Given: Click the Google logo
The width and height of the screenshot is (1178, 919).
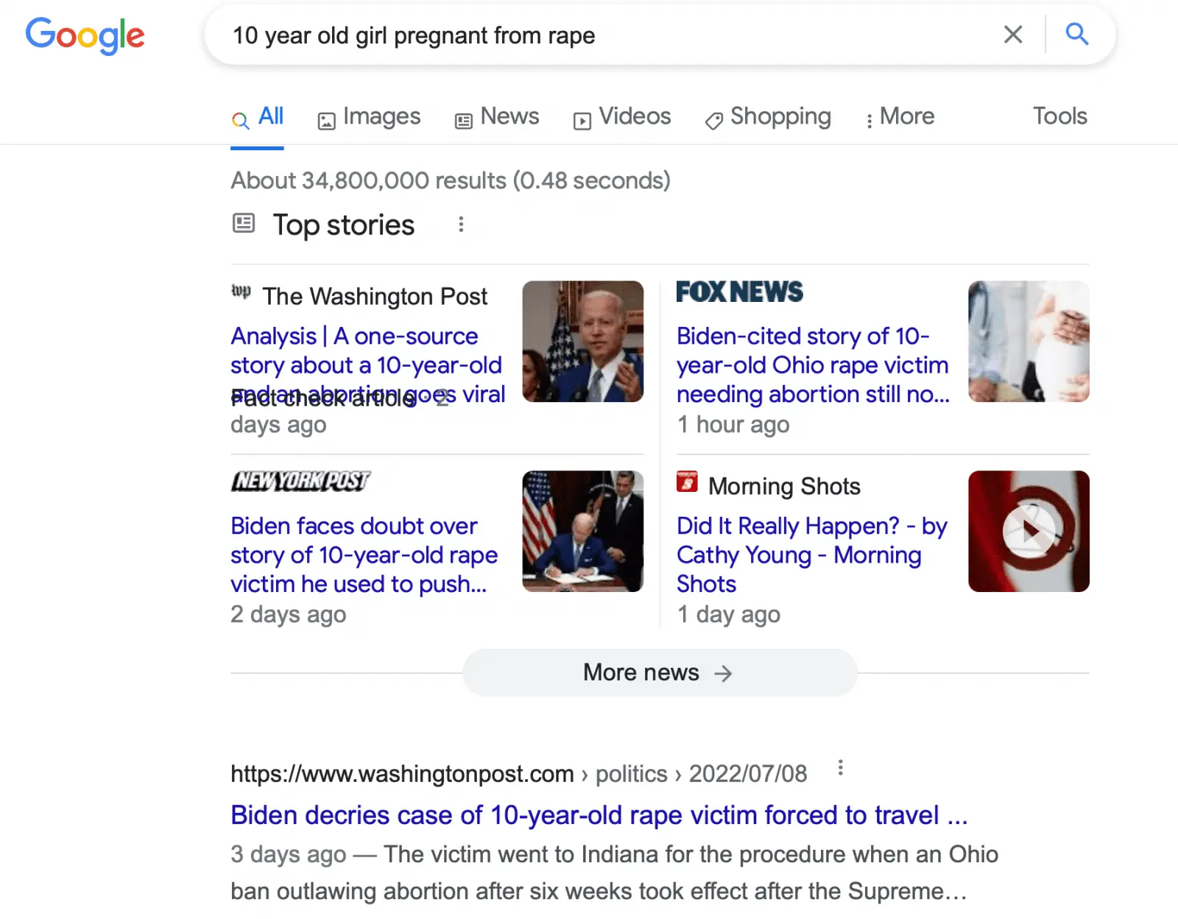Looking at the screenshot, I should tap(85, 35).
